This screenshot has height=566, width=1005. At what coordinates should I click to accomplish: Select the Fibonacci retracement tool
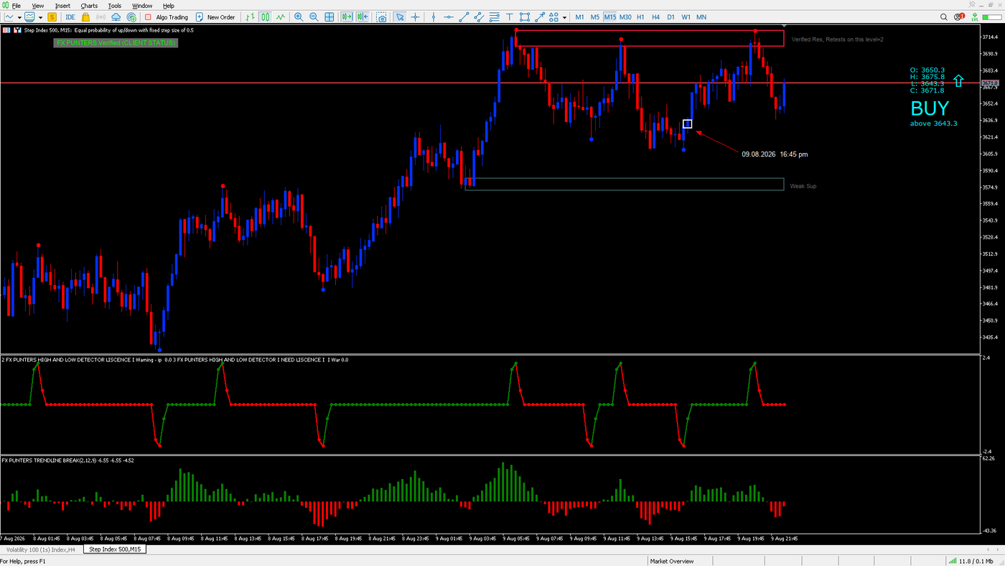coord(494,17)
